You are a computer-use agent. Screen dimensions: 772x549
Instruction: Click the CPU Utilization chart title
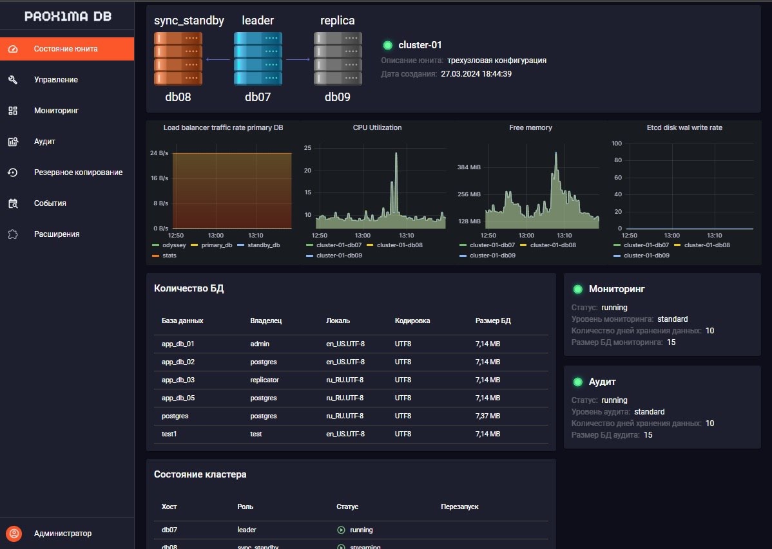[377, 127]
